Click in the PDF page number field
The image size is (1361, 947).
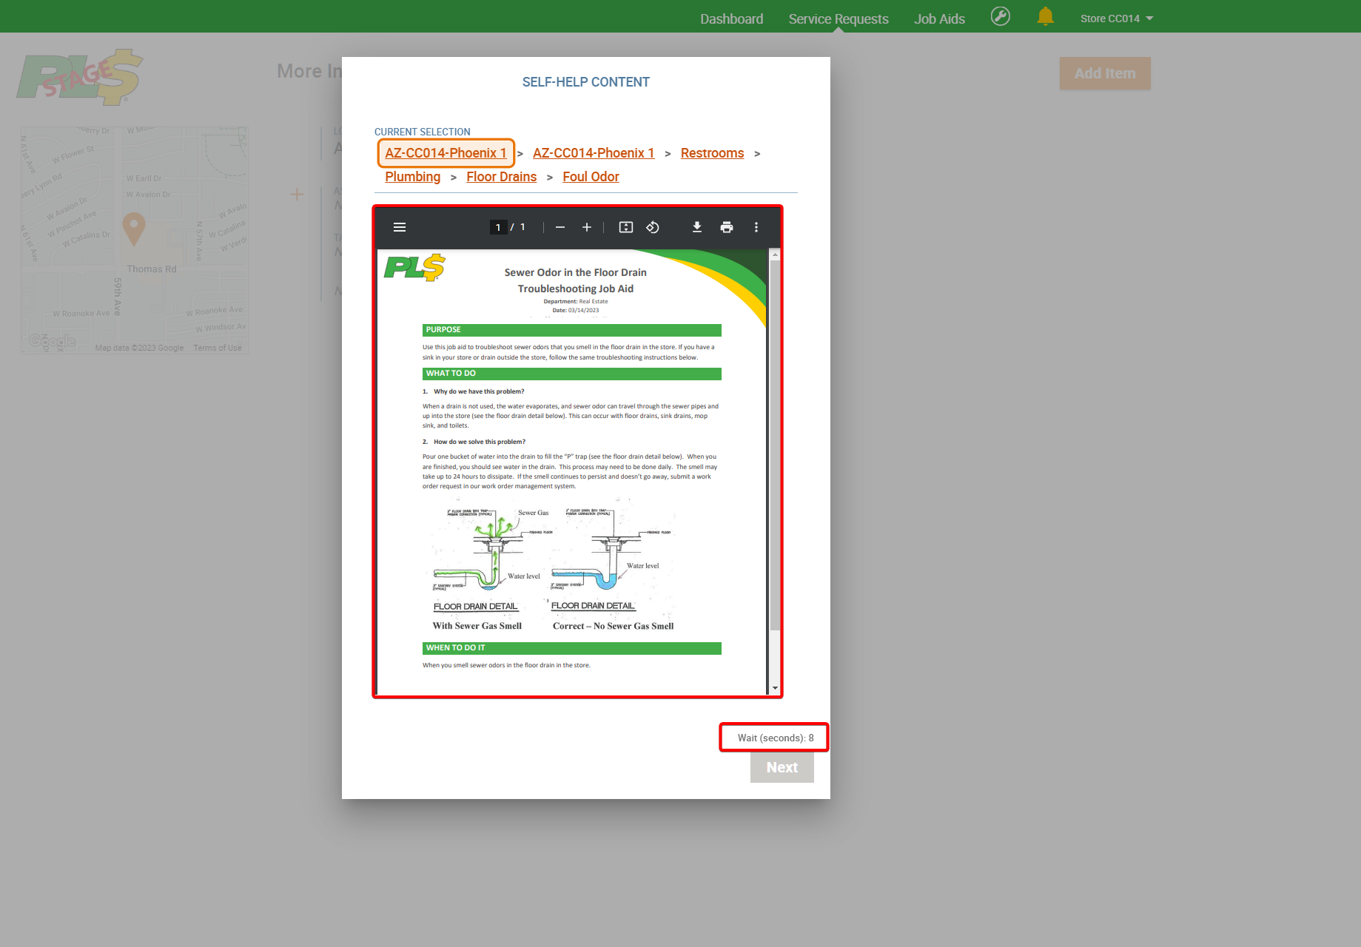point(498,226)
